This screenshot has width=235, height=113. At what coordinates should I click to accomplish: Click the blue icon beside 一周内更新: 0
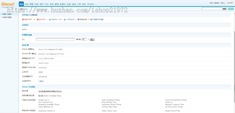[x=65, y=20]
